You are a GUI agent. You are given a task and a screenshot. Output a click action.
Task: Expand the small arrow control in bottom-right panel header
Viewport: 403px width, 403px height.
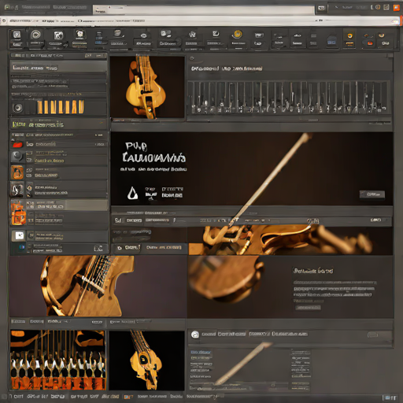pos(372,335)
